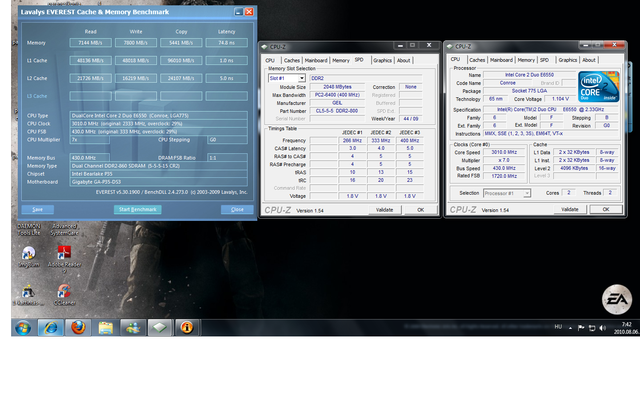The image size is (640, 400).
Task: Click the Module Size 2048 MBytes field
Action: 337,87
